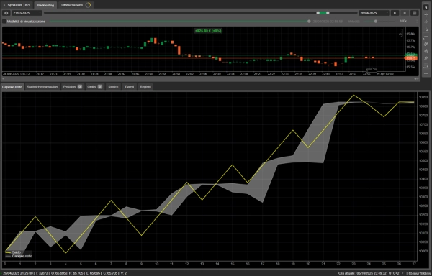Open Registri tab
Screen dimensions: 432x276
point(145,86)
